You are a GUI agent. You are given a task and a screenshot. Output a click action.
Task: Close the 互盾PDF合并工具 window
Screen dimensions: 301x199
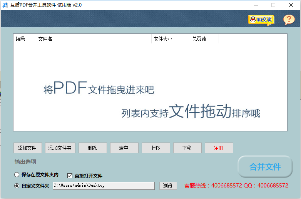[291, 5]
